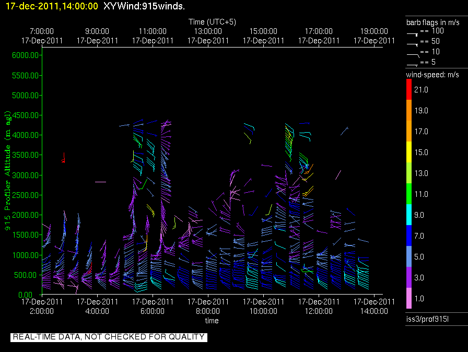Click the bottom axis 6:00:00 time label

tap(153, 311)
